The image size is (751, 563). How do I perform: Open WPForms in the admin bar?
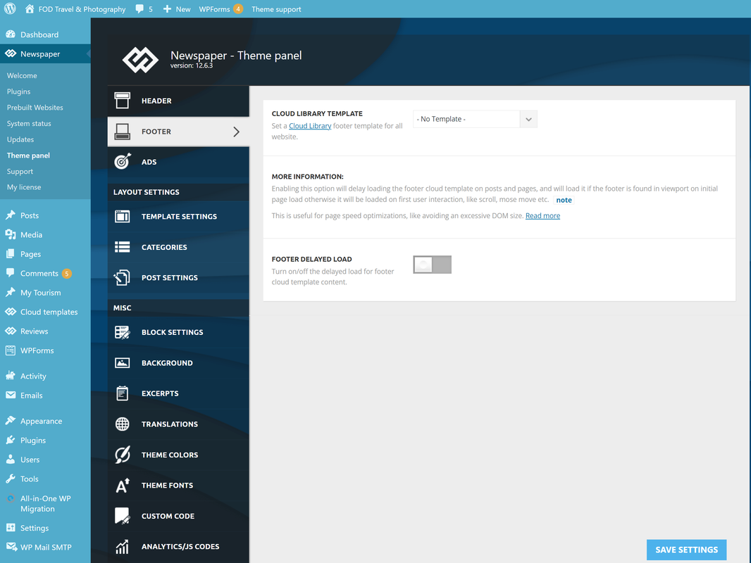221,9
